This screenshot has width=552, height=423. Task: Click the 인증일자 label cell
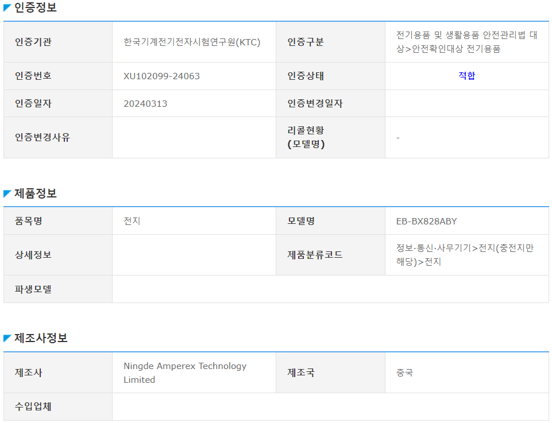(x=58, y=103)
